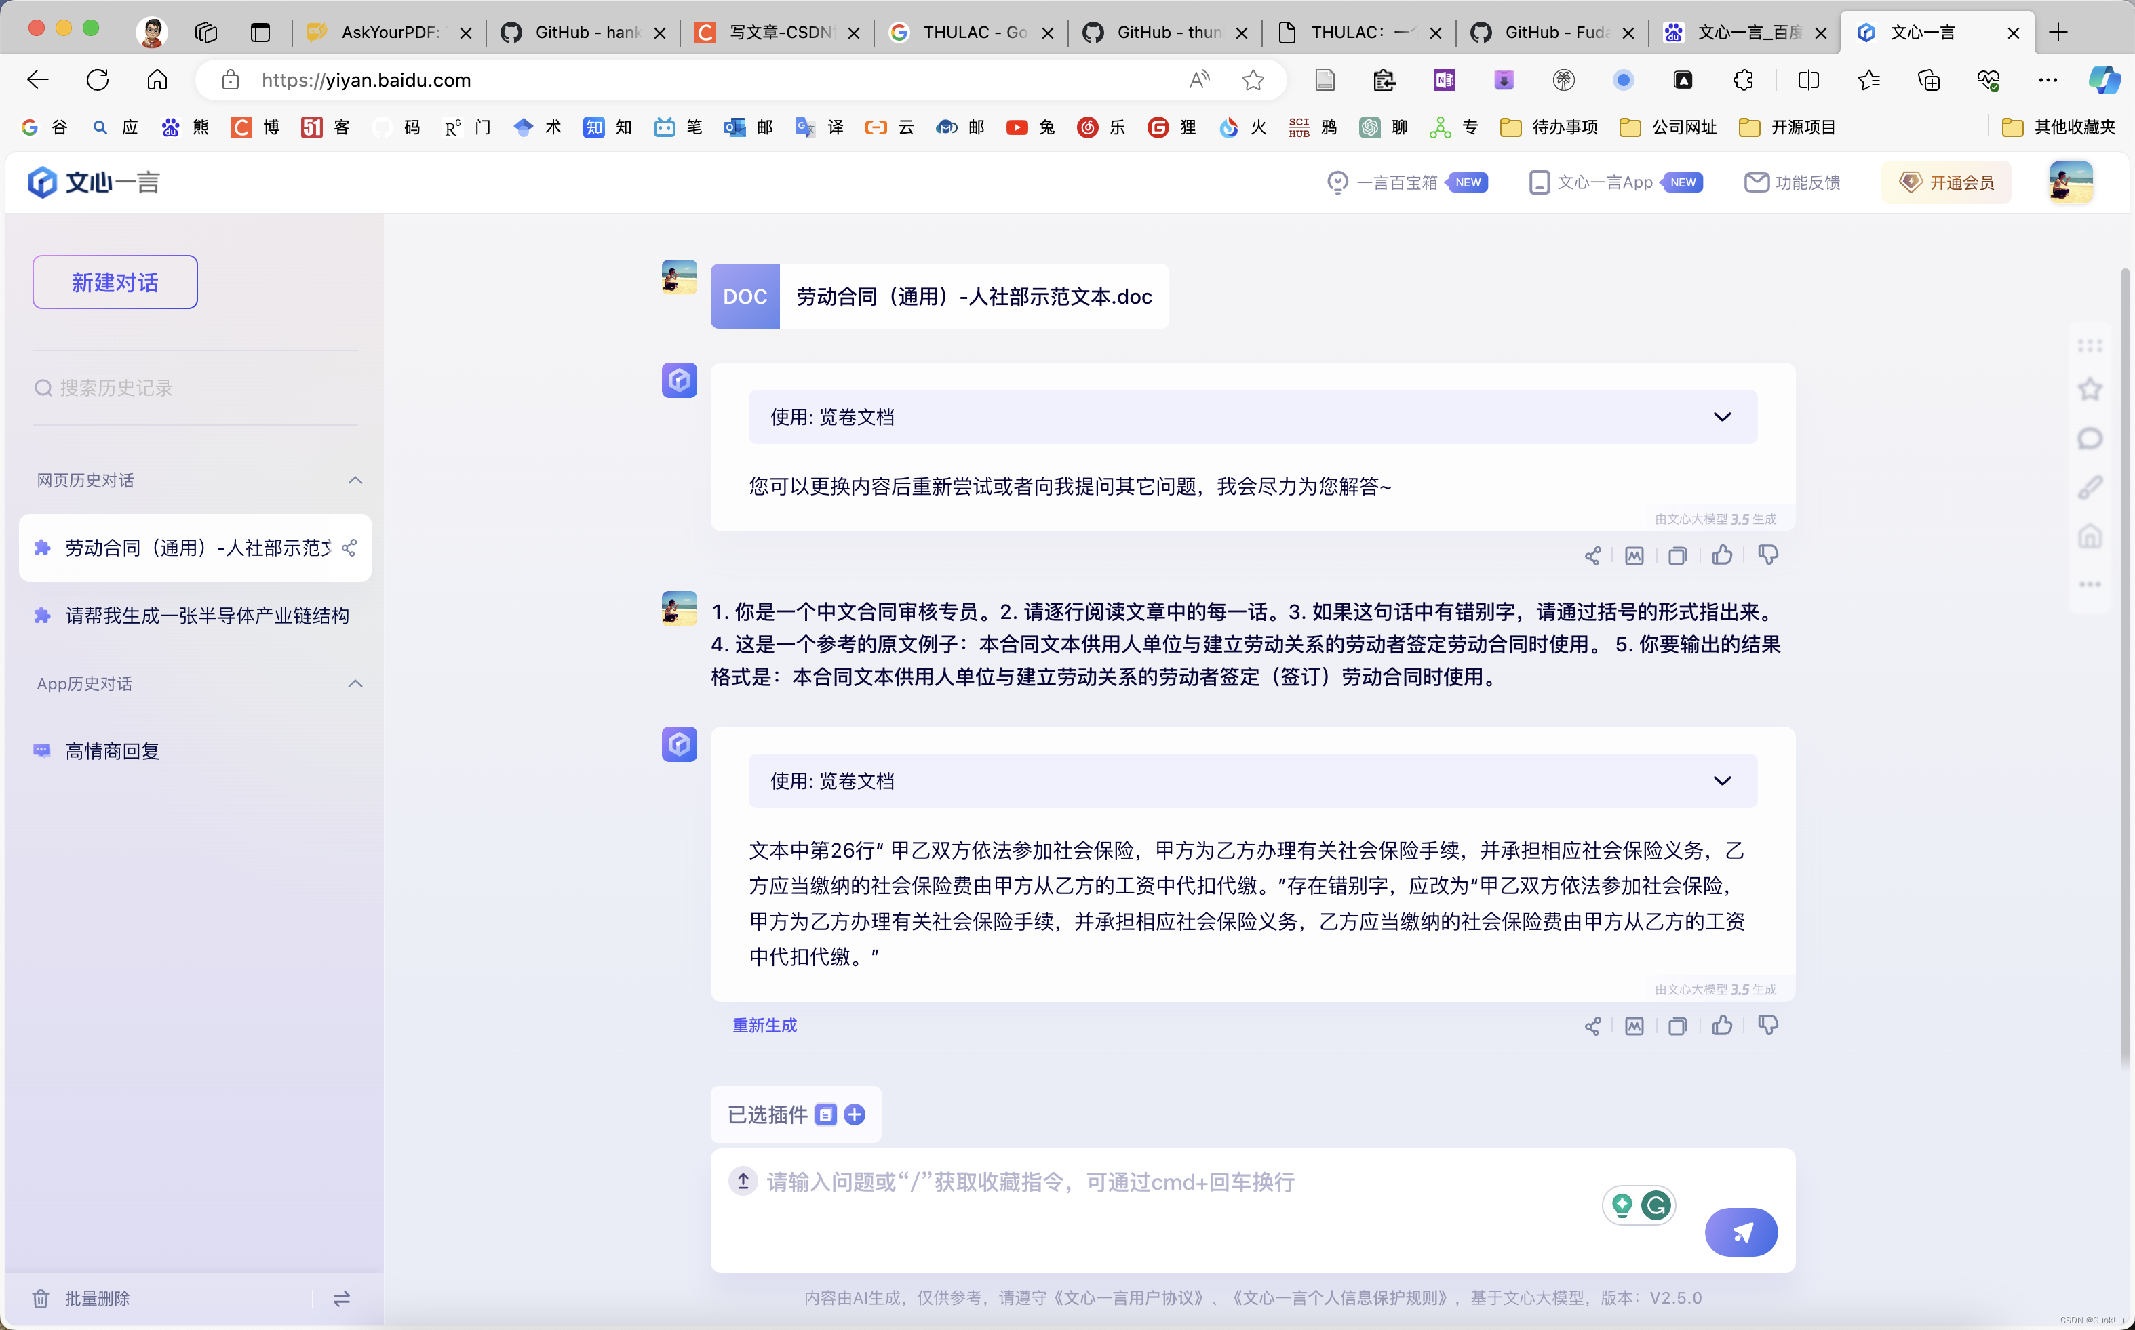Copy the first response text
The height and width of the screenshot is (1330, 2135).
[x=1677, y=556]
